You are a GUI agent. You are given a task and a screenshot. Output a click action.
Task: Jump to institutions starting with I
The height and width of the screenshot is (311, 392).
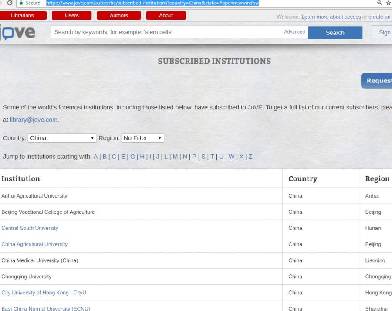point(150,157)
